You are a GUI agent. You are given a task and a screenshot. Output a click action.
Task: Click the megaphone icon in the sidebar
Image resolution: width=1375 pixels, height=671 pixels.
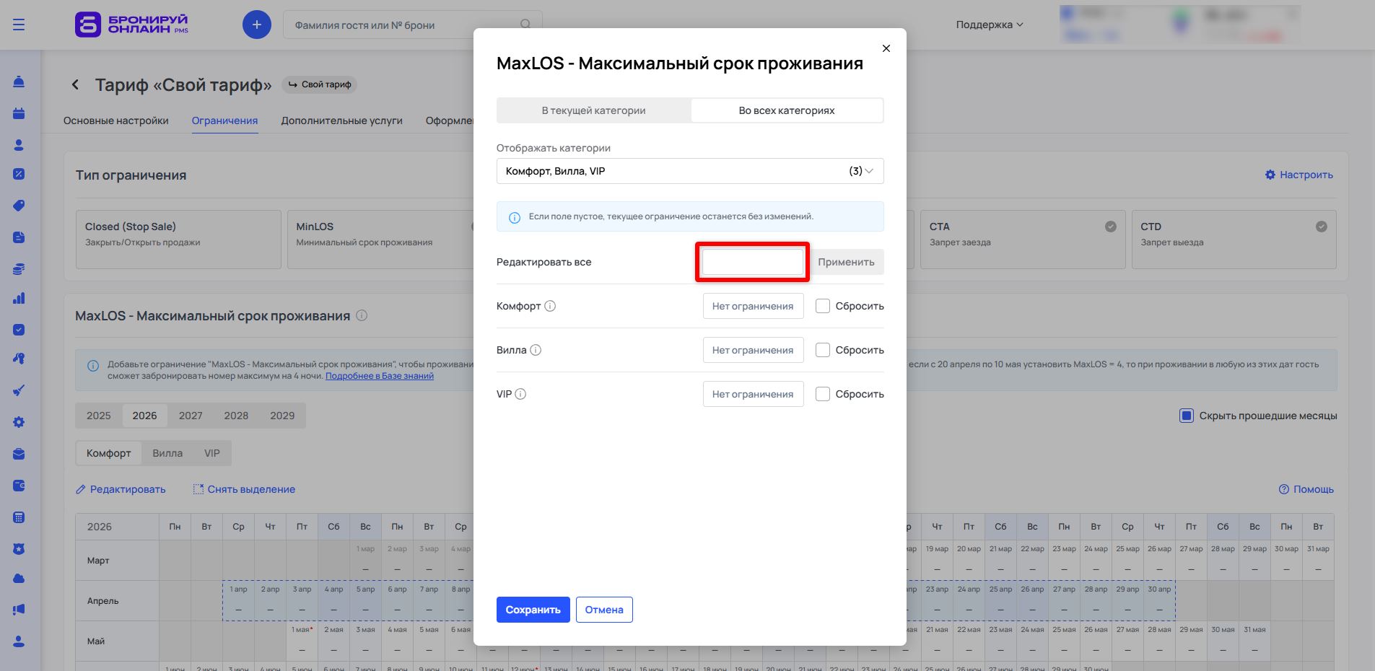[x=19, y=610]
